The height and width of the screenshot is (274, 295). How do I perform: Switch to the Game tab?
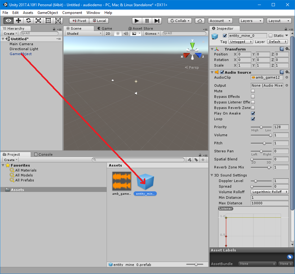pyautogui.click(x=105, y=28)
